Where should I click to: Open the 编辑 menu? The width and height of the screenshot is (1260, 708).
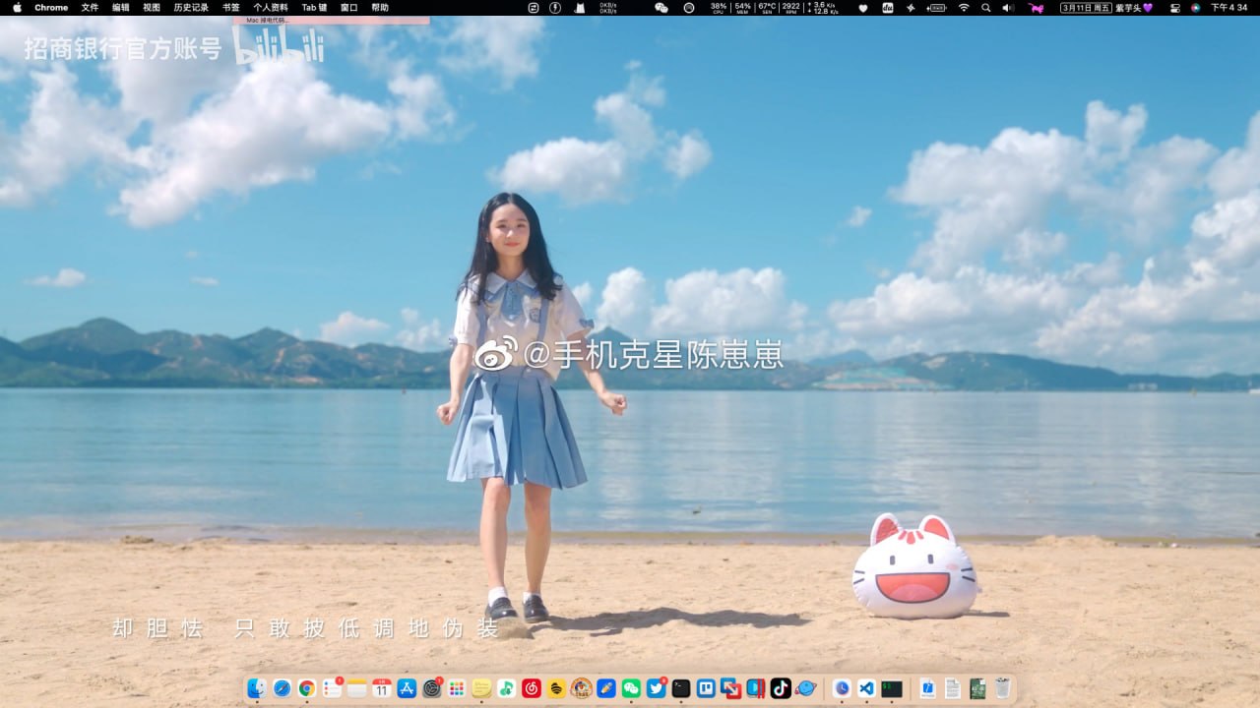120,7
